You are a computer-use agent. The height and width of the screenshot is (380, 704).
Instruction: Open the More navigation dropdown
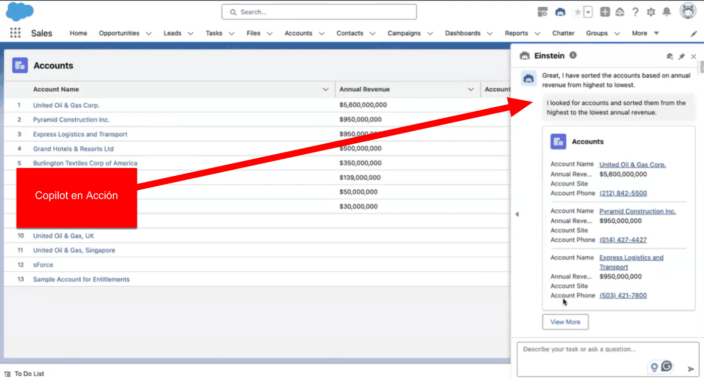pyautogui.click(x=645, y=33)
